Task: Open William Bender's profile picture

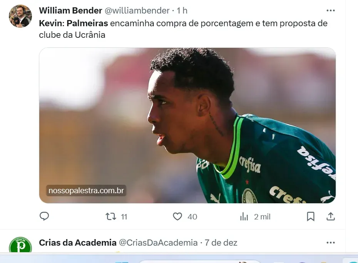Action: 20,16
